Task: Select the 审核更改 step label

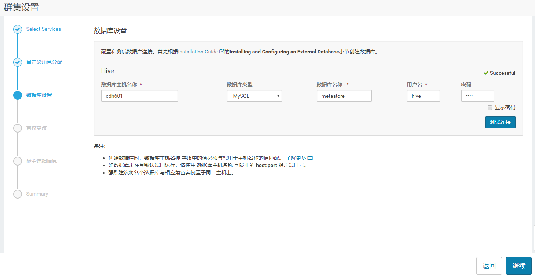Action: click(x=37, y=128)
